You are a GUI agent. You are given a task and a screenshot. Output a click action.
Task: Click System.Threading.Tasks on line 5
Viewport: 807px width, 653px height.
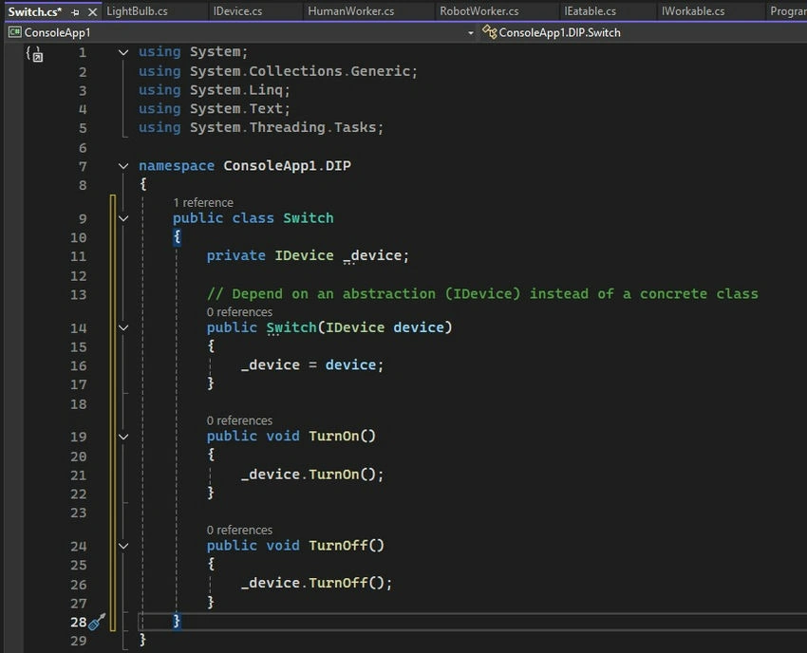tap(283, 127)
